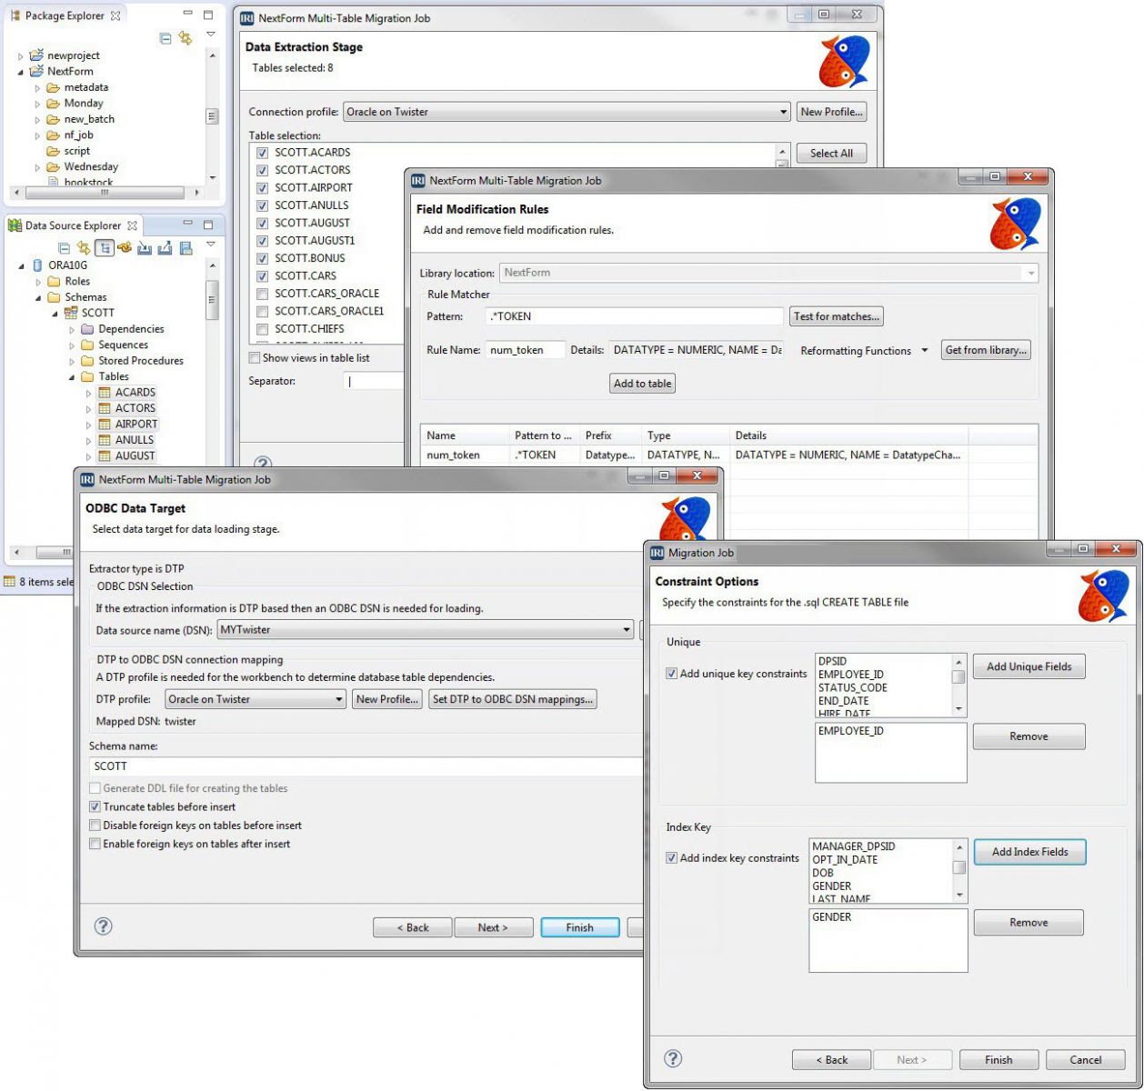Screen dimensions: 1144x1091
Task: Collapse all in Data Source Explorer toolbar
Action: pos(64,248)
